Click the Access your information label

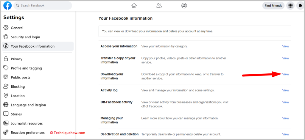tap(119, 46)
